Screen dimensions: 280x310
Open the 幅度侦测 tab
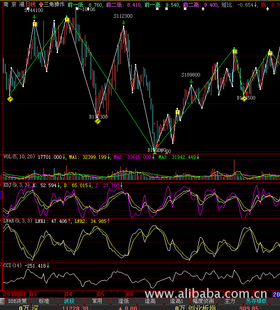(203, 301)
